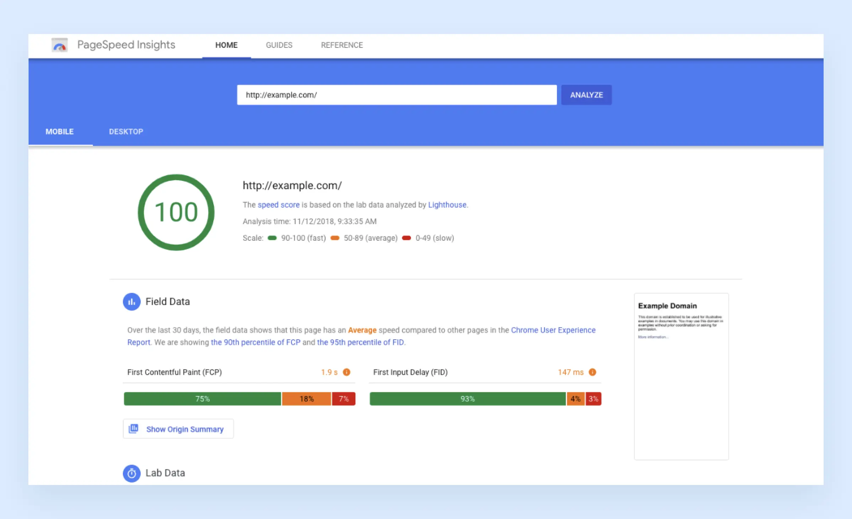Click the ANALYZE button

point(586,95)
